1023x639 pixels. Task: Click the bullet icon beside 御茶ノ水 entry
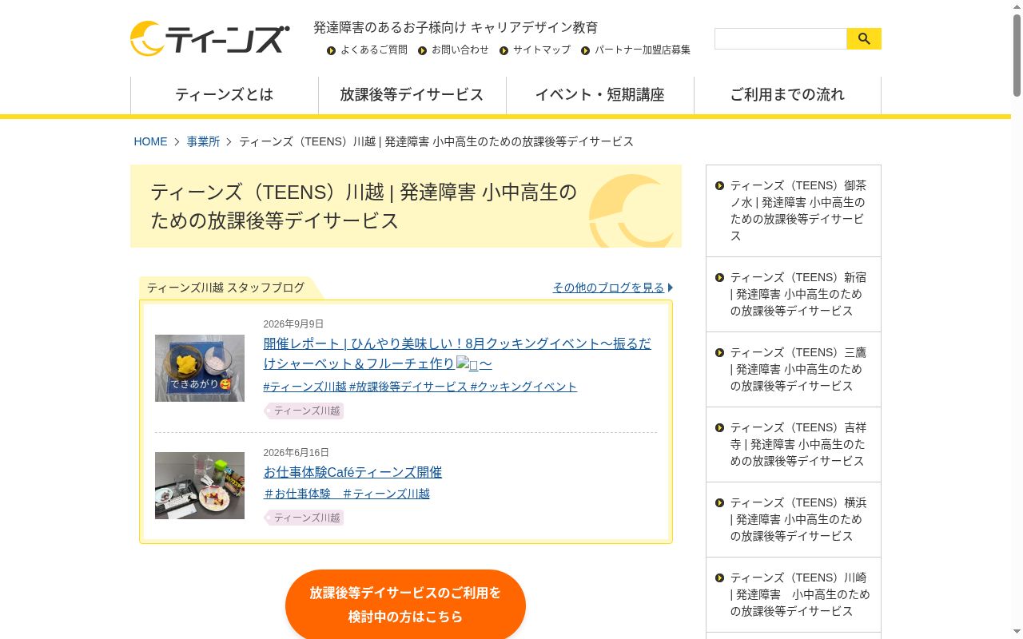tap(719, 185)
